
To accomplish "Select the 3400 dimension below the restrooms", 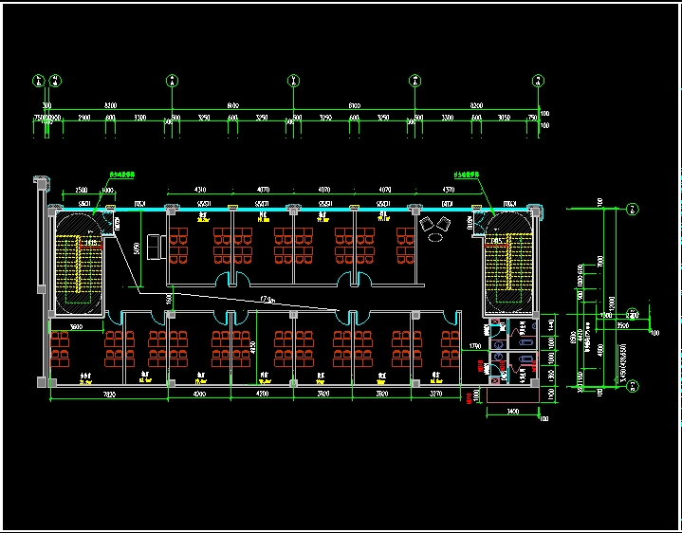I will (x=512, y=412).
